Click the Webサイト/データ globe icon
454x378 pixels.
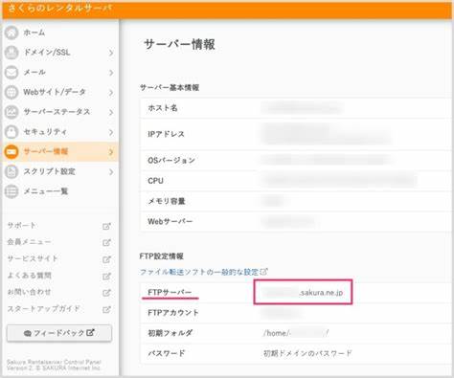[x=11, y=92]
